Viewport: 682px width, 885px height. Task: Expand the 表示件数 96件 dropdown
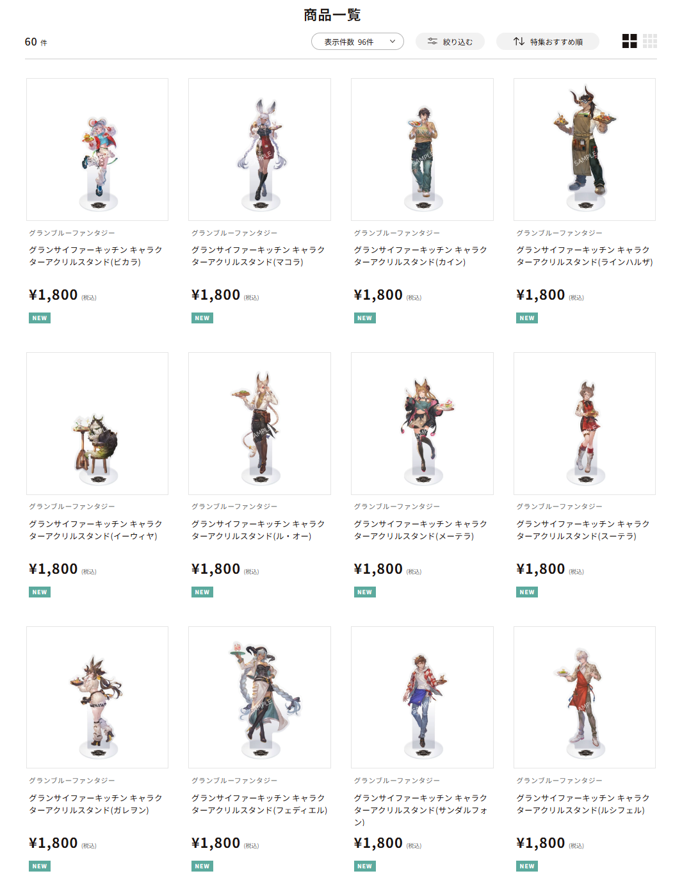[357, 42]
